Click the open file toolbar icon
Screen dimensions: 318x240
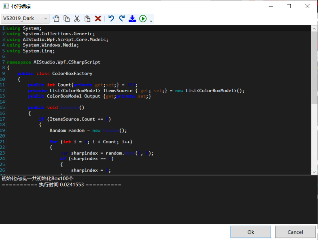coord(56,19)
